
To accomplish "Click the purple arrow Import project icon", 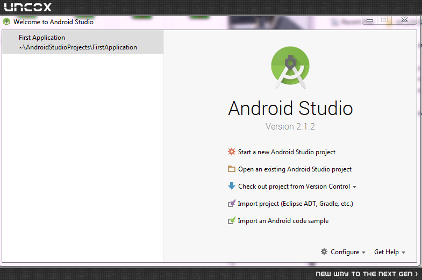I will click(x=232, y=203).
